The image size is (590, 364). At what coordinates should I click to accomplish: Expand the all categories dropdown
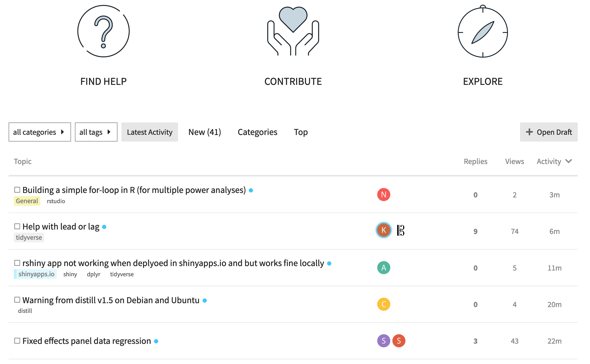click(40, 132)
